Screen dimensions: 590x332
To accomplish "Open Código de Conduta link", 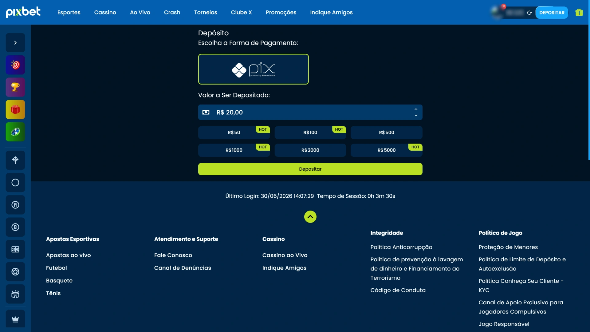I will [398, 290].
